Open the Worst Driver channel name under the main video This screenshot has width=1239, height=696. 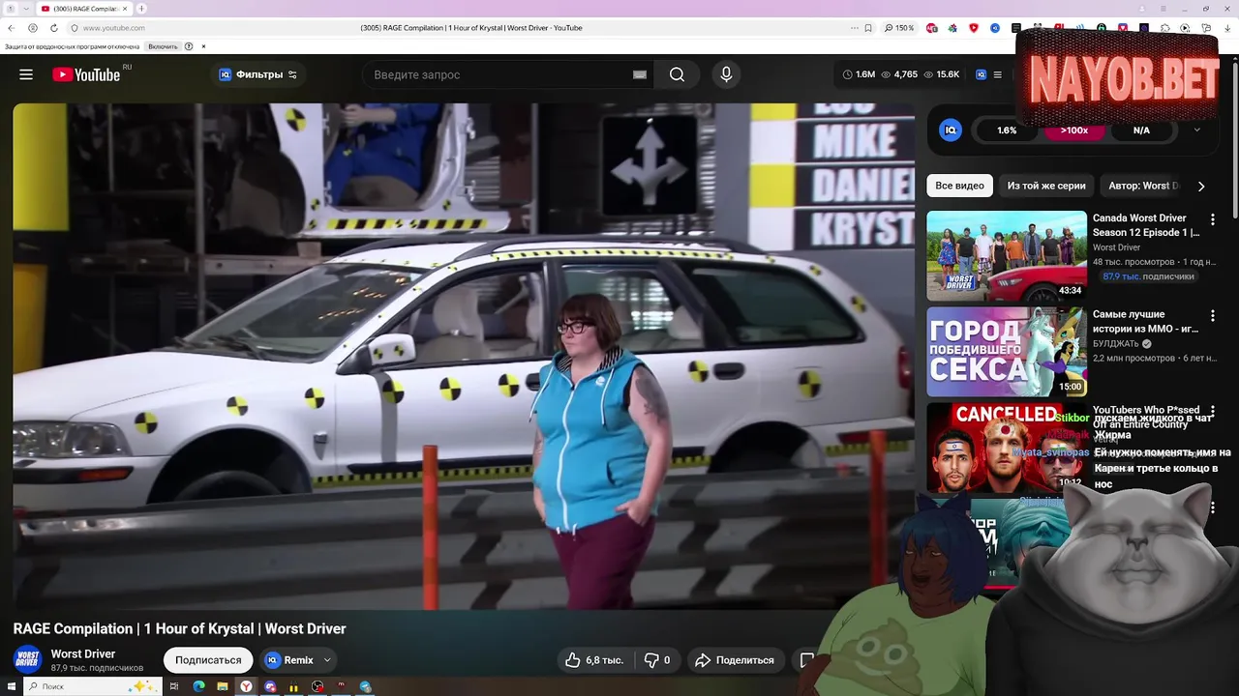[x=83, y=654]
